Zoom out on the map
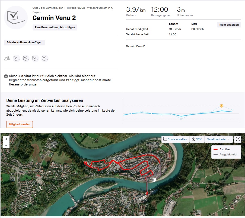This screenshot has height=218, width=245. pos(6,145)
